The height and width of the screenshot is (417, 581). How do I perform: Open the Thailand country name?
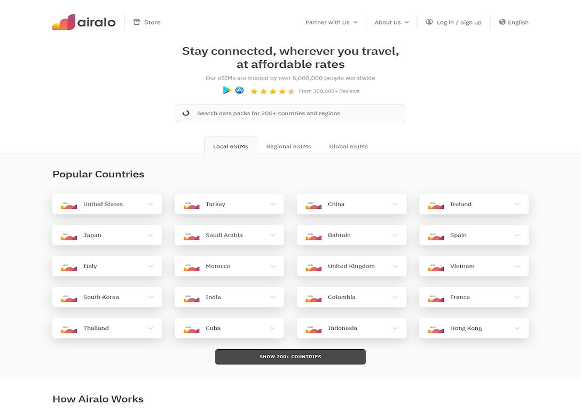(x=96, y=328)
